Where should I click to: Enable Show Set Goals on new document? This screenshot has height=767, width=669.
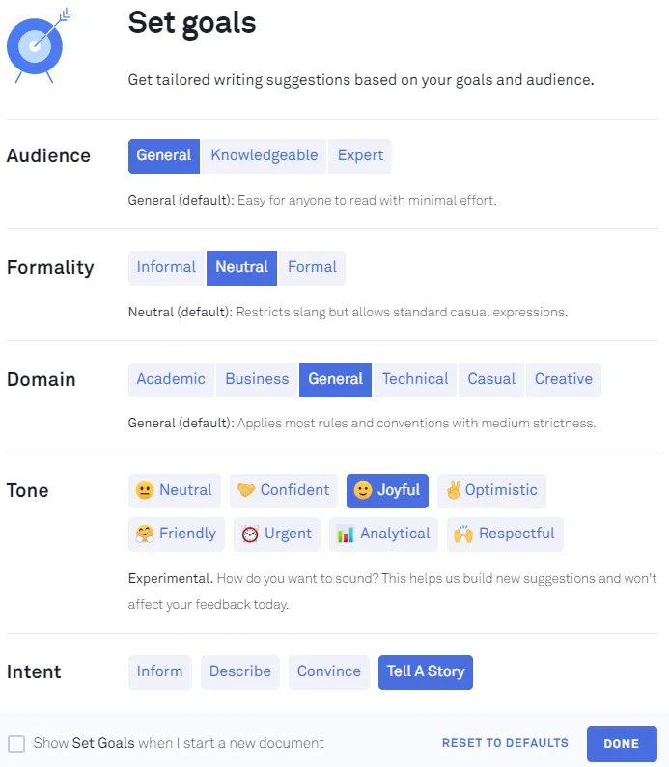[16, 744]
